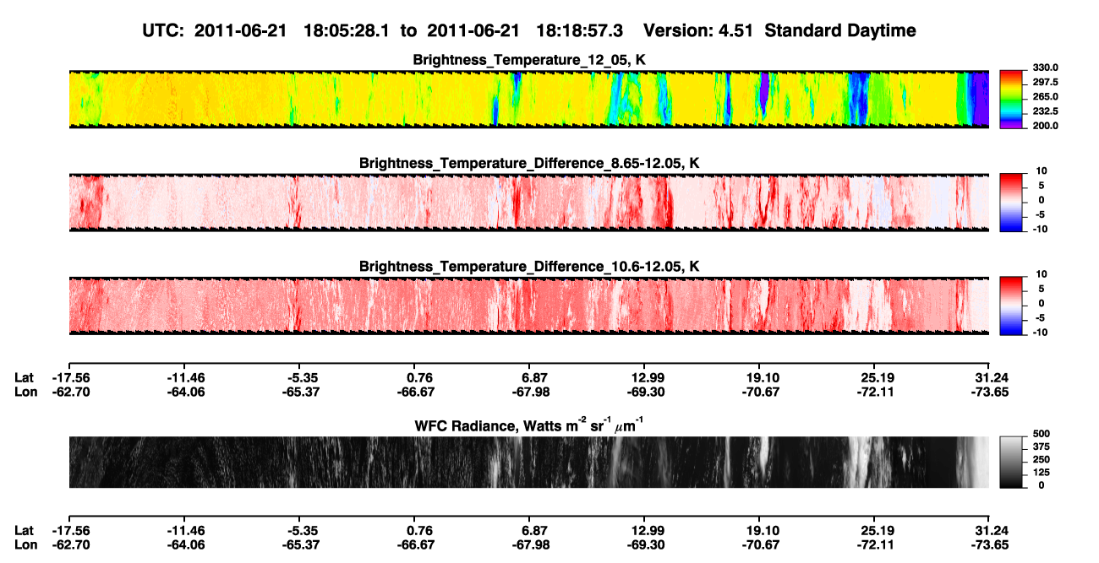Click the grayscale WFC Radiance image strip
The image size is (1099, 563).
(x=529, y=462)
